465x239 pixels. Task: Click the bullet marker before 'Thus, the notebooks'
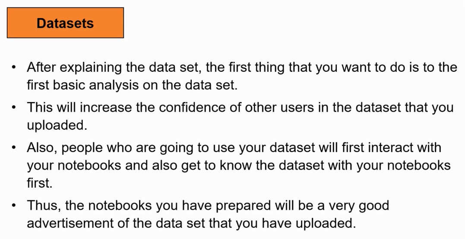(x=14, y=205)
